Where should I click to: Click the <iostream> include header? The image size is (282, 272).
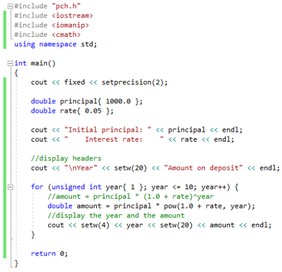pos(73,16)
